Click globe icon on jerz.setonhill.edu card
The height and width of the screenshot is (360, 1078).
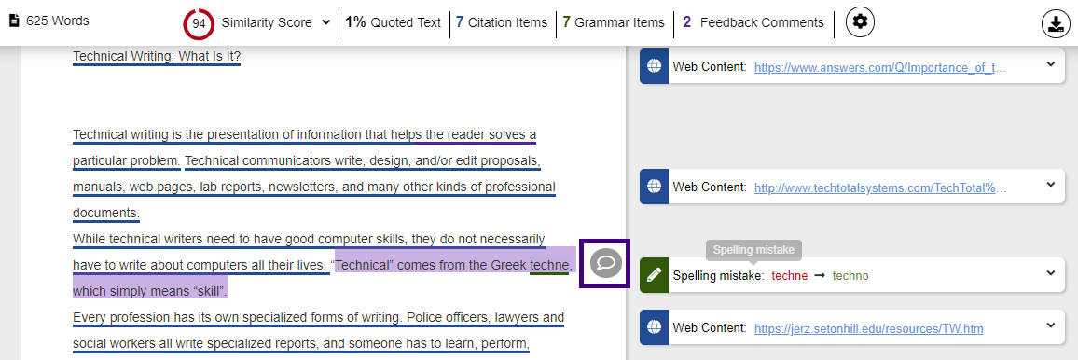pos(654,327)
